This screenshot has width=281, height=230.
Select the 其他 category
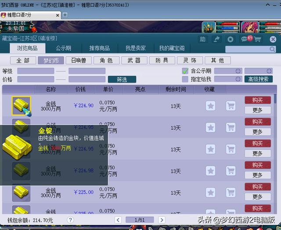218,61
